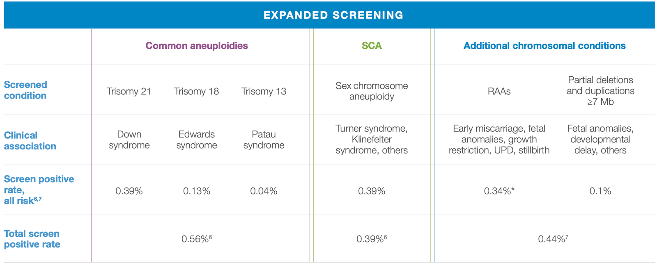Click the Edwards syndrome cell
The width and height of the screenshot is (657, 266).
coord(196,140)
